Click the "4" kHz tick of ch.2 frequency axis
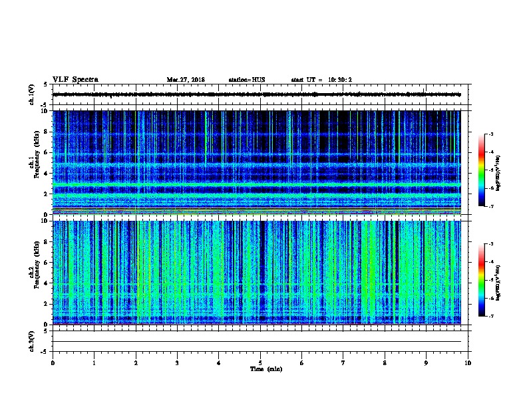Screen dimensions: 527x407 (46, 283)
